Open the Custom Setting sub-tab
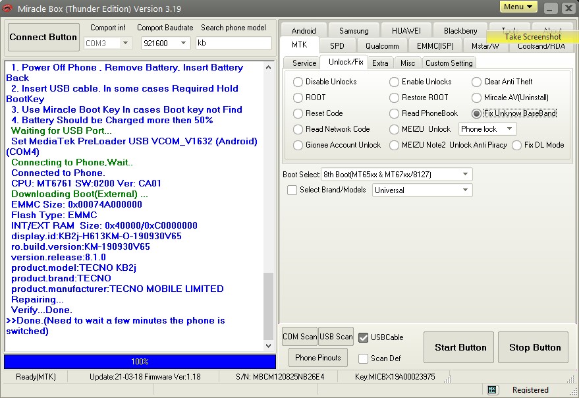This screenshot has height=398, width=579. click(449, 63)
